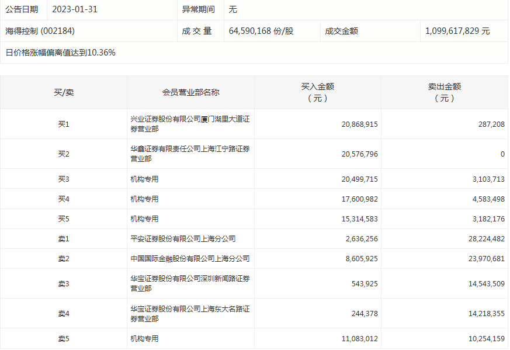Screen dimensions: 510x350
Task: Click 华宝证券股份有限公司深圳新闻路证券营业部
Action: point(190,283)
